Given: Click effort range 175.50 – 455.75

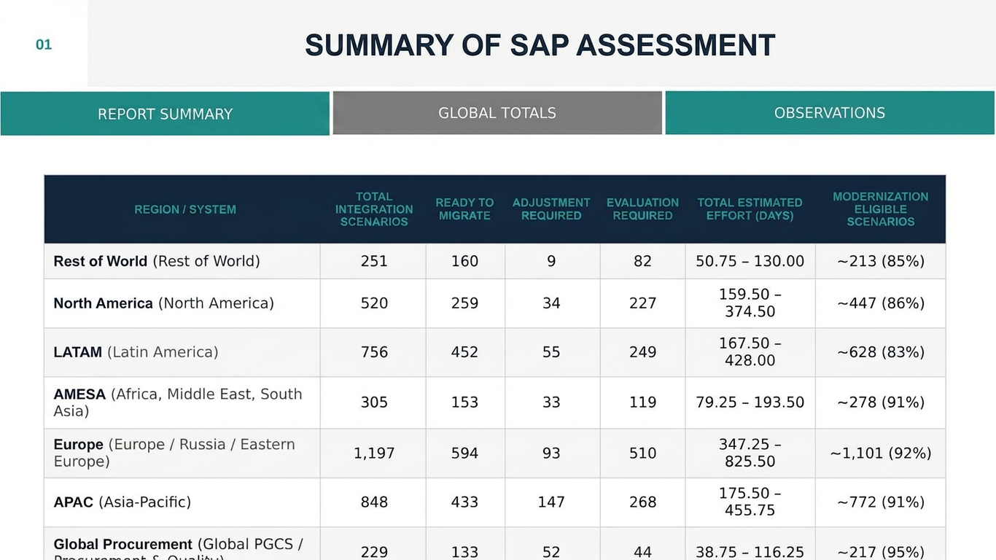Looking at the screenshot, I should (x=750, y=502).
